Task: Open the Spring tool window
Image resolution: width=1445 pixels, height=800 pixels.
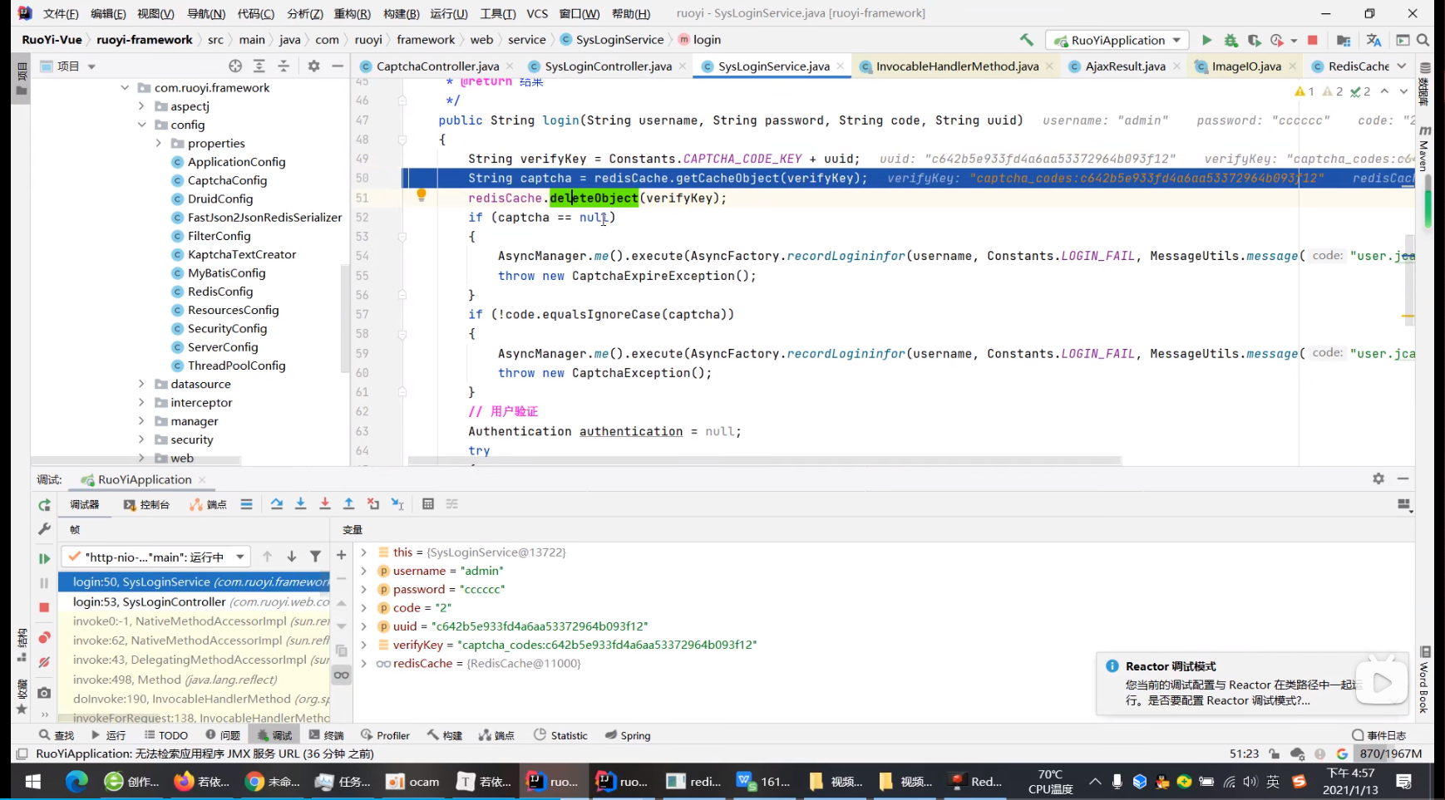Action: tap(628, 735)
